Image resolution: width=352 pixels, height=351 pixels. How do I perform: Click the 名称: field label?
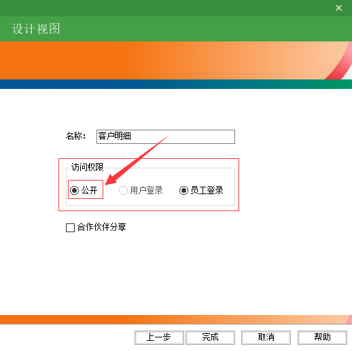76,136
